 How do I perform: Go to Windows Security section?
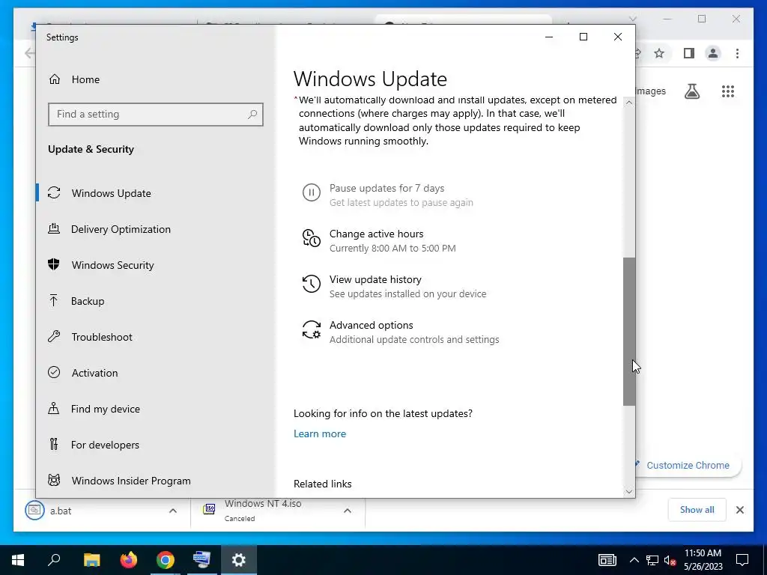(x=112, y=265)
